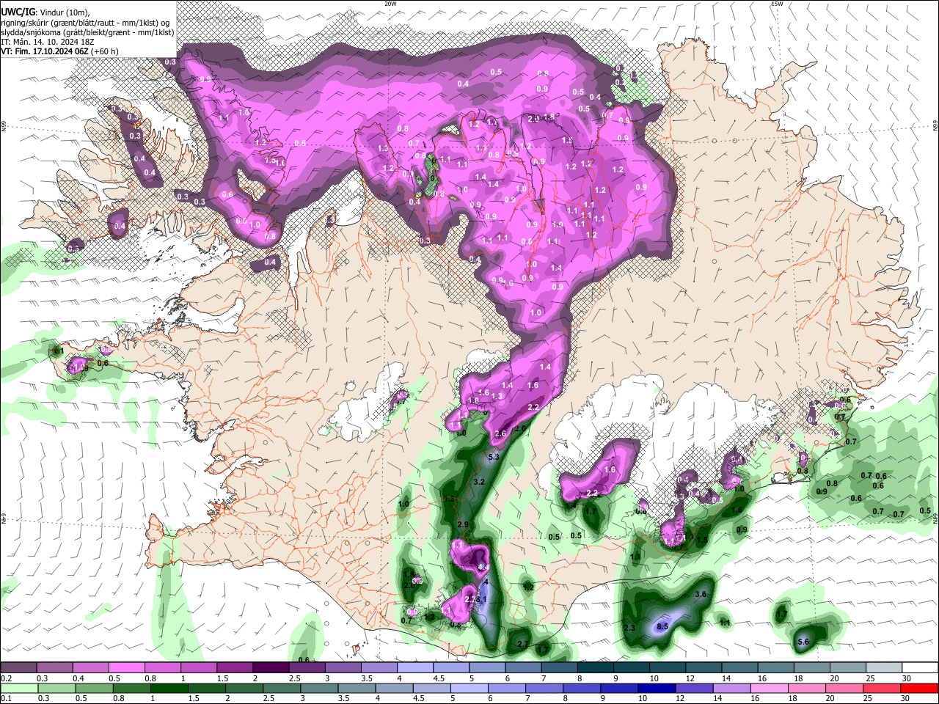The image size is (939, 704).
Task: Click the 'VT: Fim. 17.10.2024 06Z (+60 h)' line
Action: (59, 52)
